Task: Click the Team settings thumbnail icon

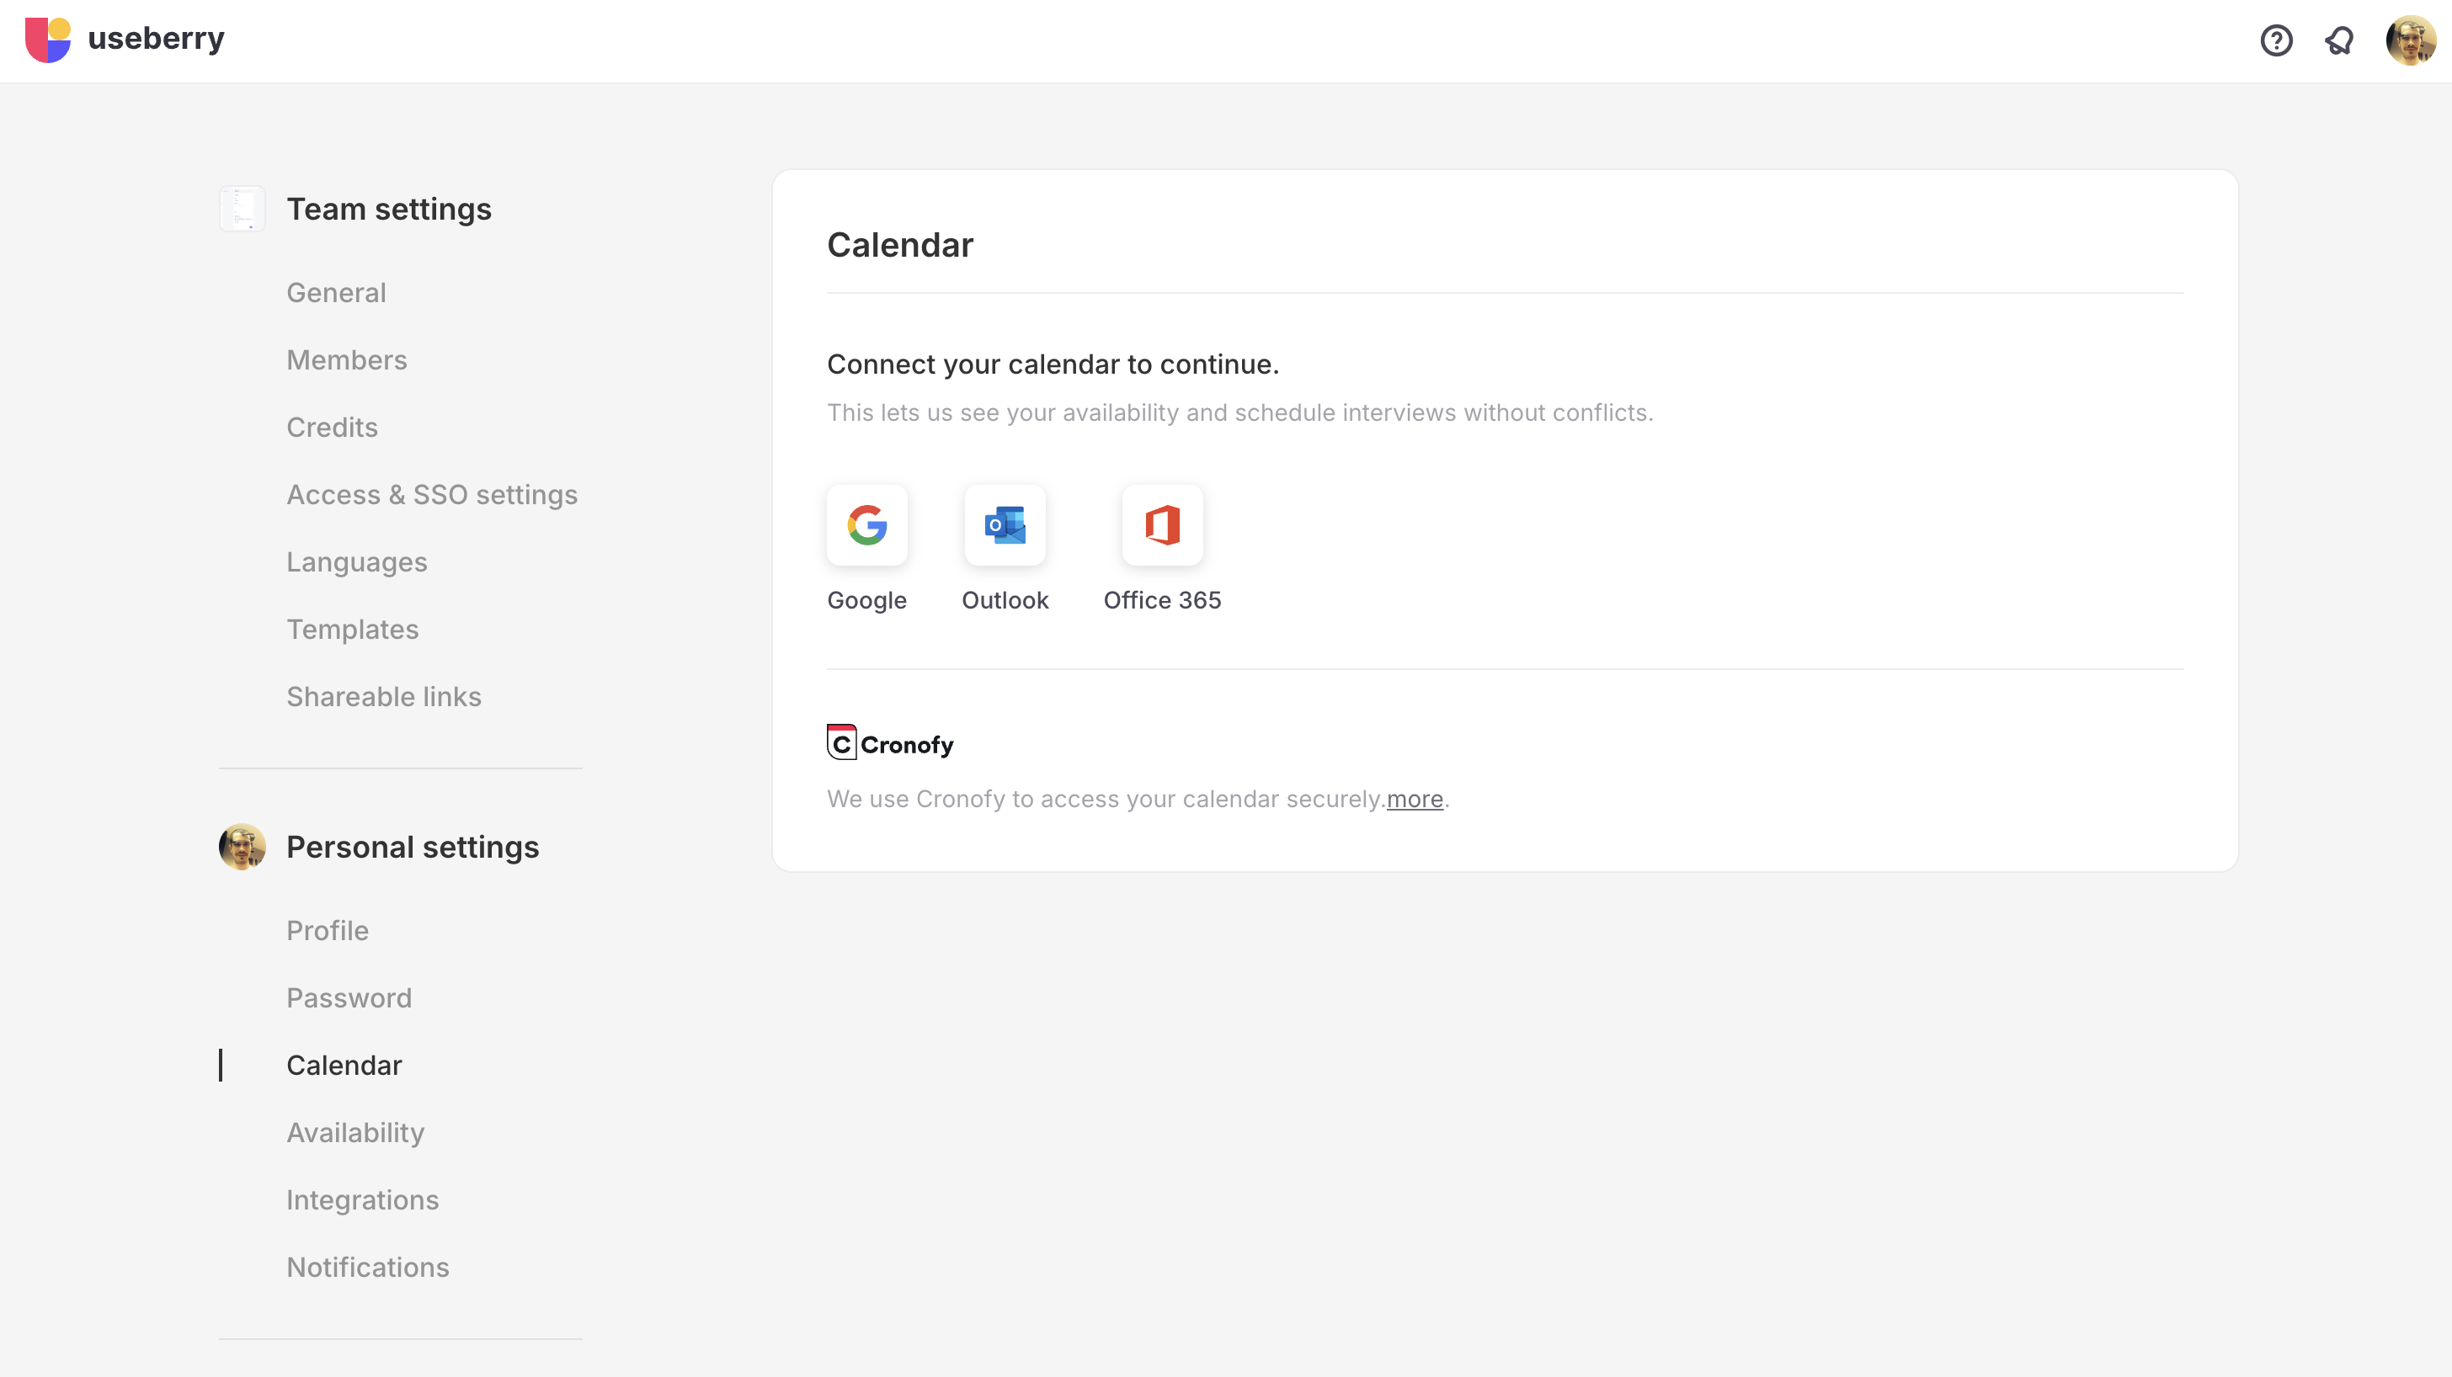Action: [x=242, y=209]
